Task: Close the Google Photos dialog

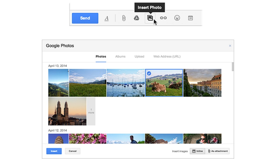Action: coord(230,46)
